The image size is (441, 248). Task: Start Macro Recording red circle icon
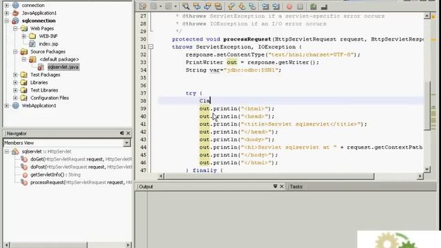[x=289, y=6]
